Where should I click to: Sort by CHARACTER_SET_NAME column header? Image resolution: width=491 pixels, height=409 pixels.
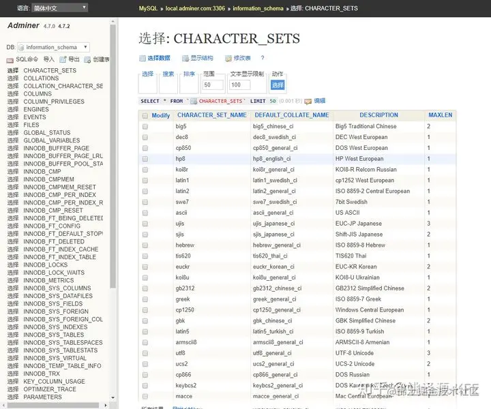tap(212, 115)
